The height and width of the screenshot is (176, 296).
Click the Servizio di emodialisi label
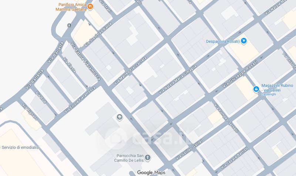[x=20, y=147]
